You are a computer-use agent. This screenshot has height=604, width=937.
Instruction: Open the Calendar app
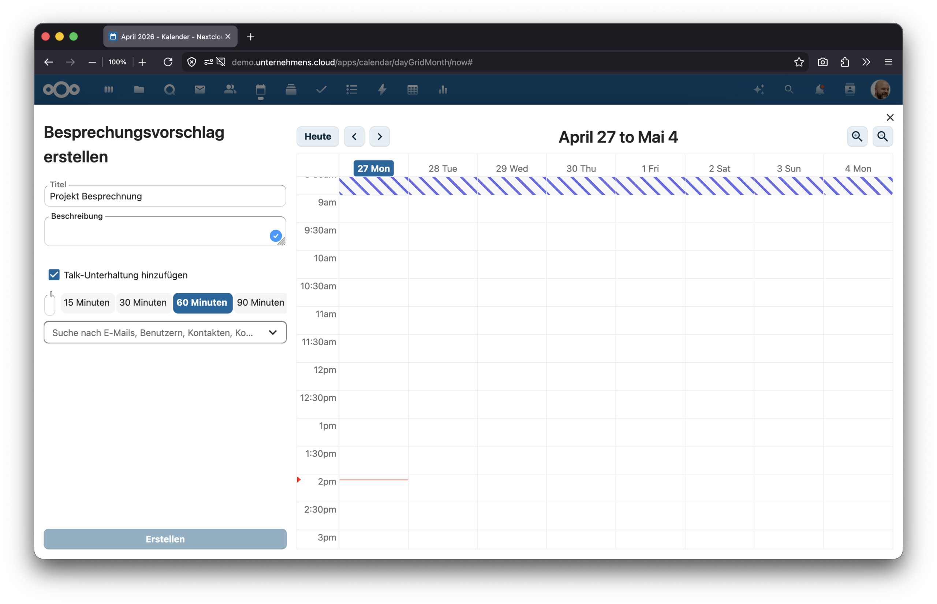tap(261, 90)
